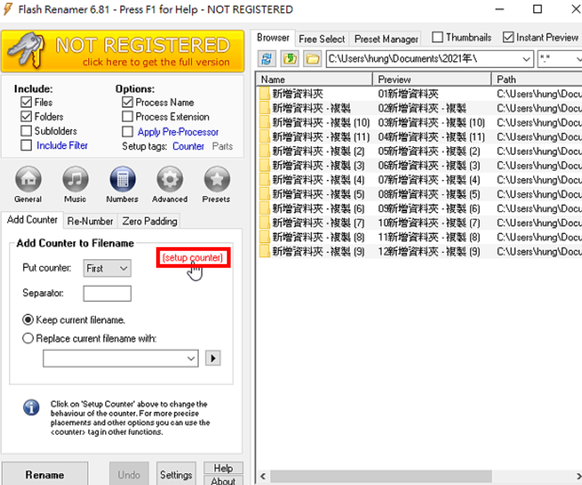Toggle the Process Name checkbox
The image size is (582, 485).
click(128, 102)
